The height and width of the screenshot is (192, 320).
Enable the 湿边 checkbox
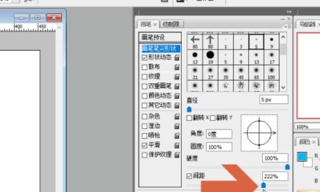coord(145,126)
